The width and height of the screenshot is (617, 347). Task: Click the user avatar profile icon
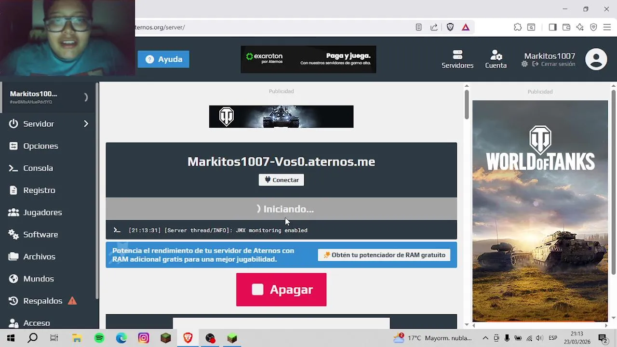(x=596, y=59)
